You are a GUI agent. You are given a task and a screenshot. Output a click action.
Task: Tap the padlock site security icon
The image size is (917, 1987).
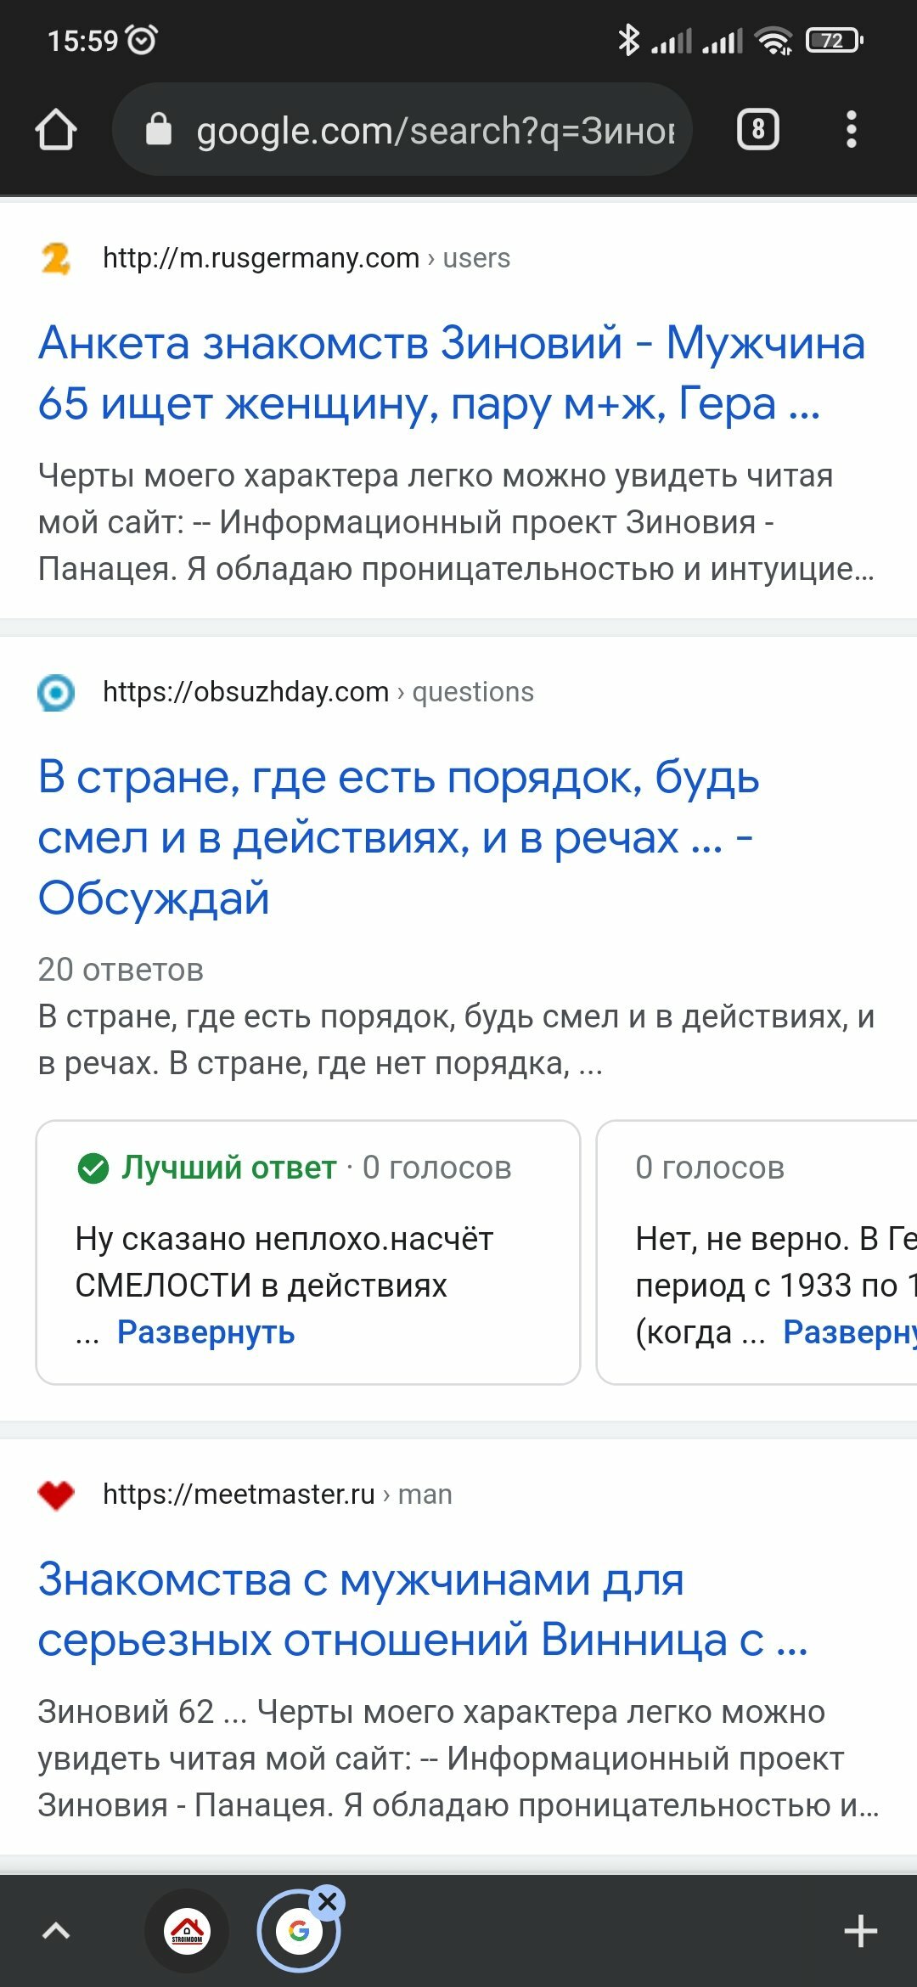point(159,130)
